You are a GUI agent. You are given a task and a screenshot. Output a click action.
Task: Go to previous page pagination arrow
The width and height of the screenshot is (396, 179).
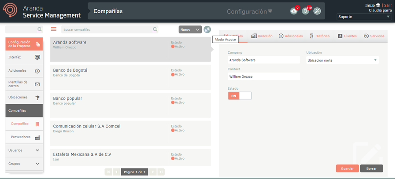[x=116, y=172]
